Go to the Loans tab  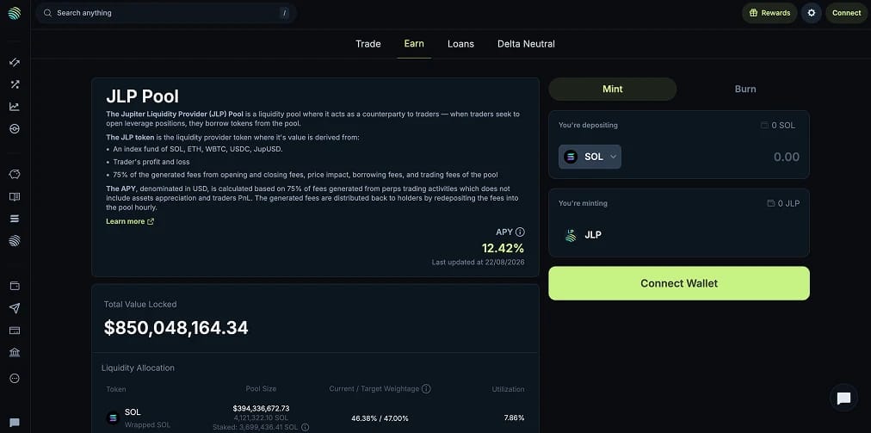[461, 44]
